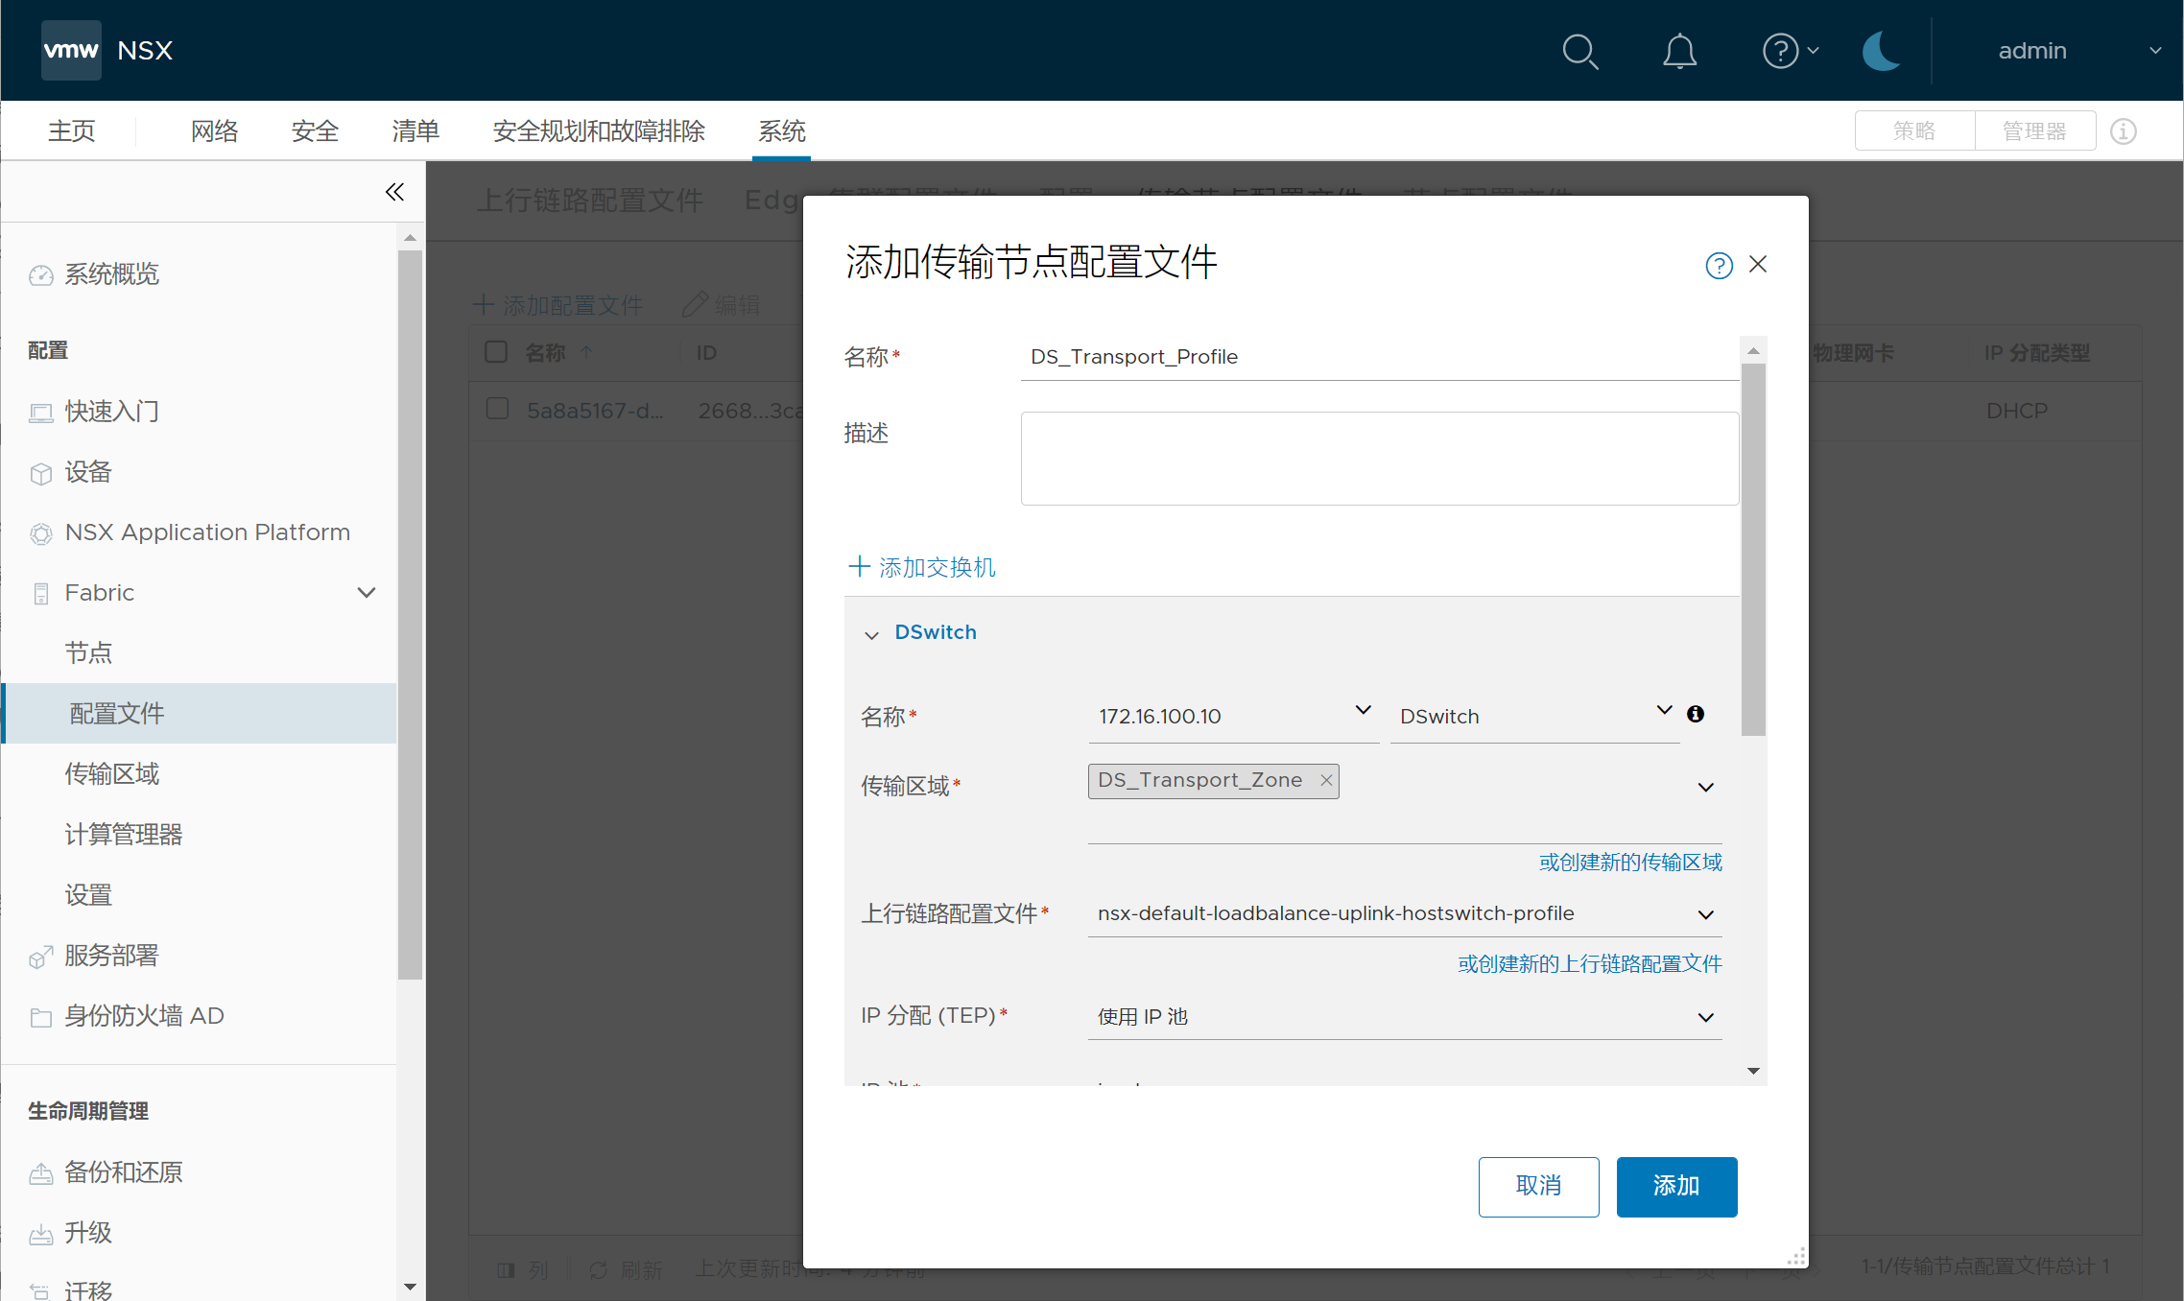Switch to 策略 mode toggle
This screenshot has width=2184, height=1301.
point(1914,131)
